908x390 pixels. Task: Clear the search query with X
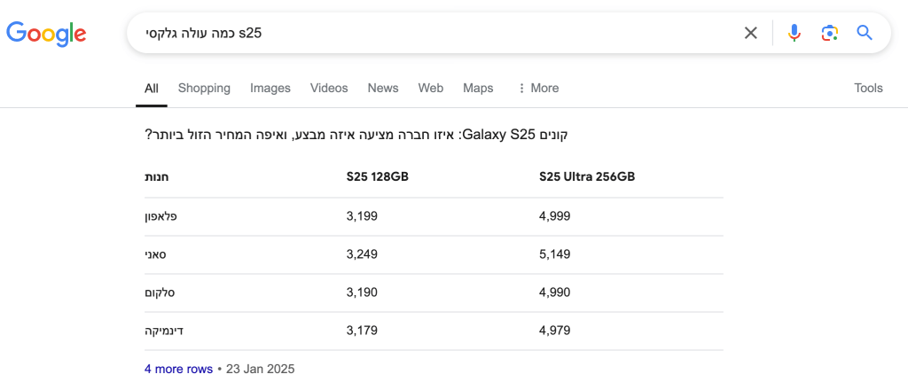click(x=750, y=33)
